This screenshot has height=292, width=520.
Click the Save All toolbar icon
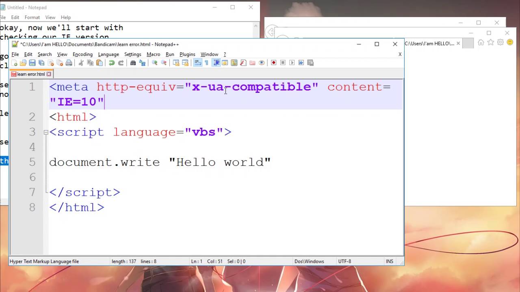click(41, 63)
